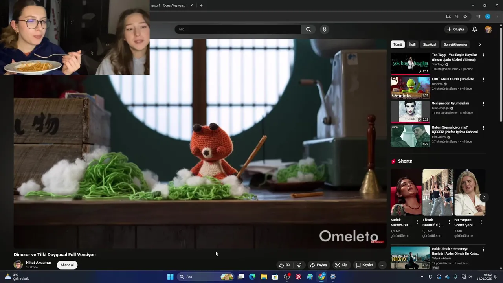Click the Klip scissors button
The width and height of the screenshot is (503, 283).
[x=341, y=265]
